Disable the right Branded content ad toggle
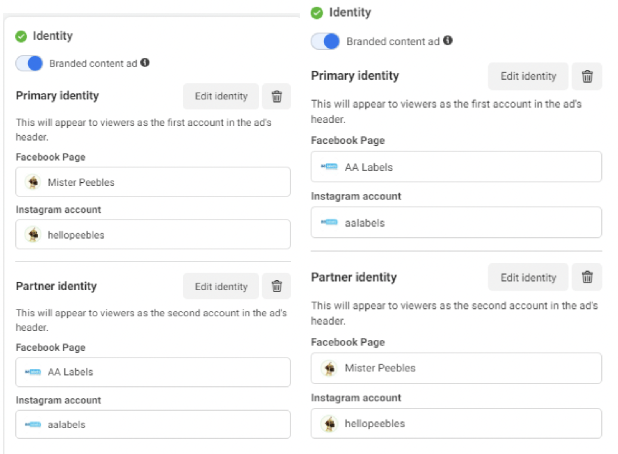Screen dimensions: 618x454 (x=325, y=41)
